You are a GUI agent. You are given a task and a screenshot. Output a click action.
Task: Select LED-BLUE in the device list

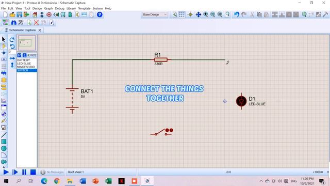[27, 64]
